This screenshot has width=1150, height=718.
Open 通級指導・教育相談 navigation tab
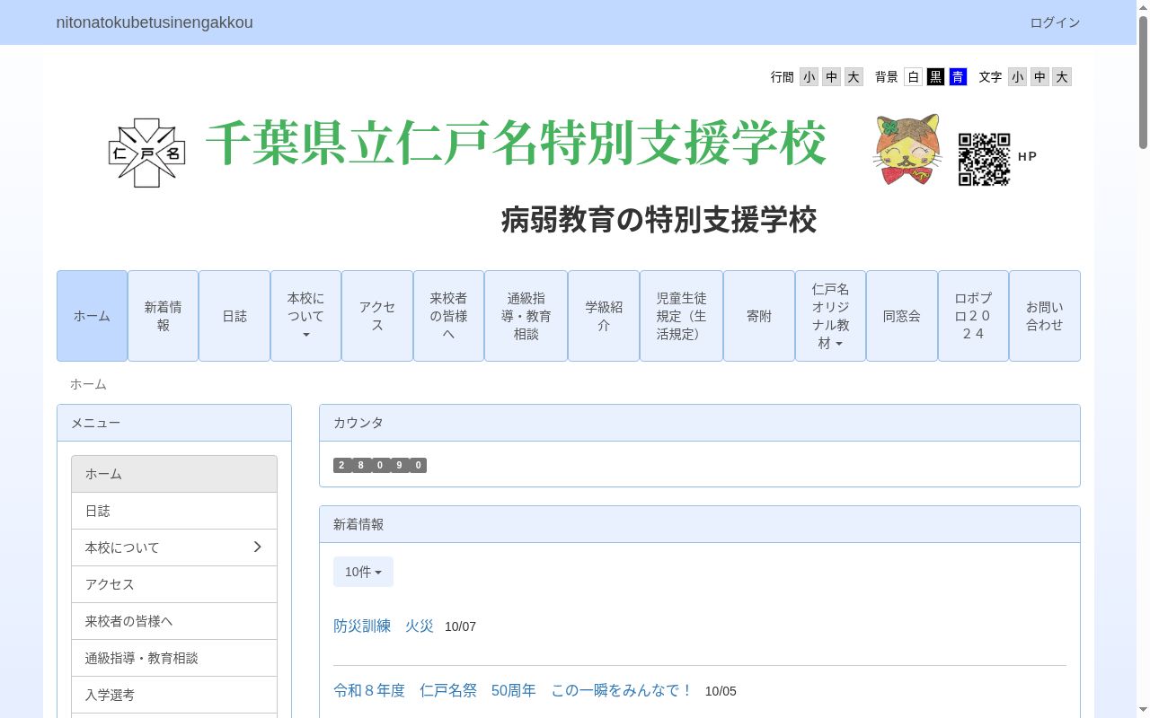526,316
